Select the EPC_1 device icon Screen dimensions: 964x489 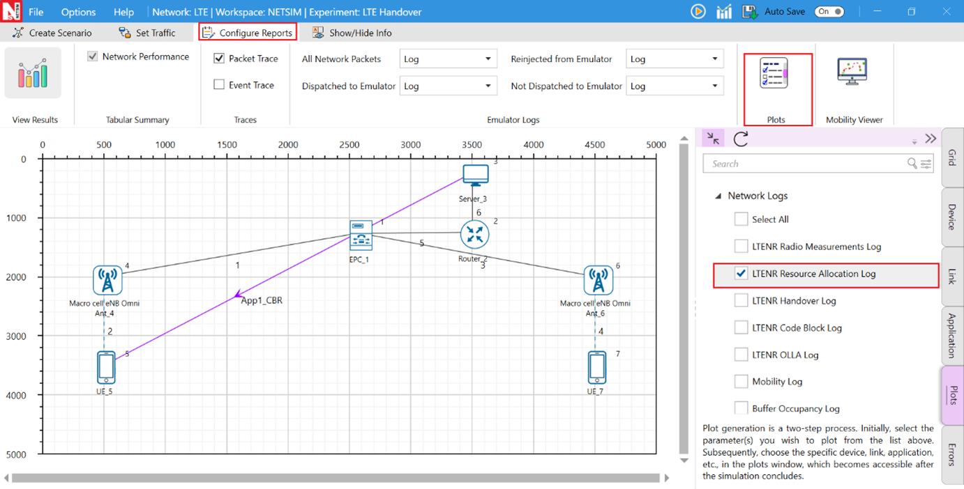pyautogui.click(x=361, y=235)
